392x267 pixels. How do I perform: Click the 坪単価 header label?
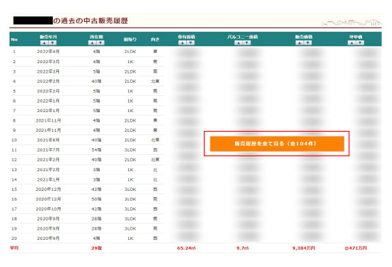click(x=356, y=37)
